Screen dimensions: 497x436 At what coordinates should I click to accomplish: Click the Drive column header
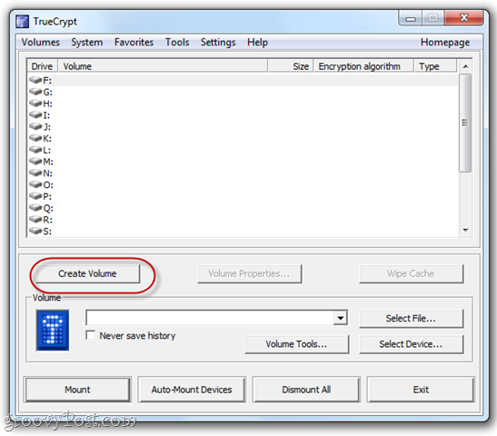42,66
